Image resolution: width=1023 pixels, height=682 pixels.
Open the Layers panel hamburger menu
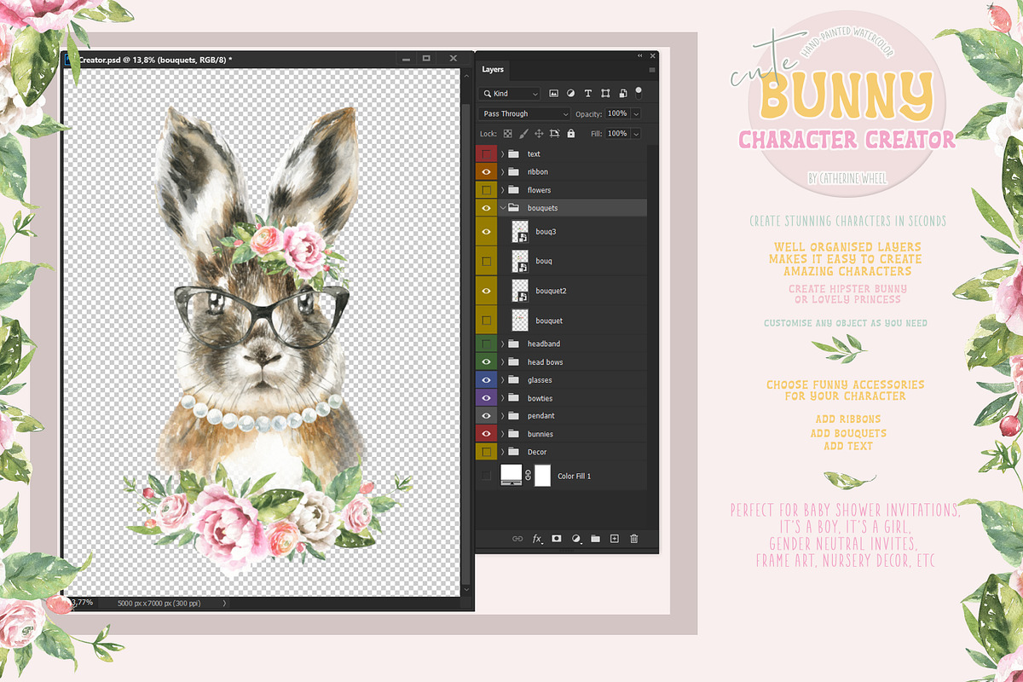[652, 70]
